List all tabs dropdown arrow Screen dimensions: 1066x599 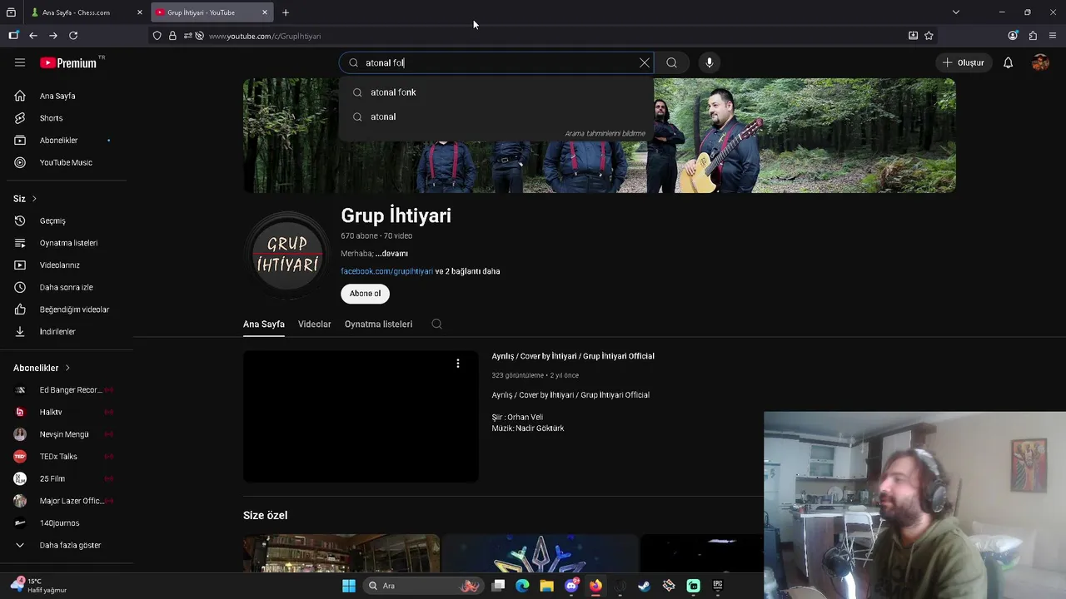click(x=956, y=12)
